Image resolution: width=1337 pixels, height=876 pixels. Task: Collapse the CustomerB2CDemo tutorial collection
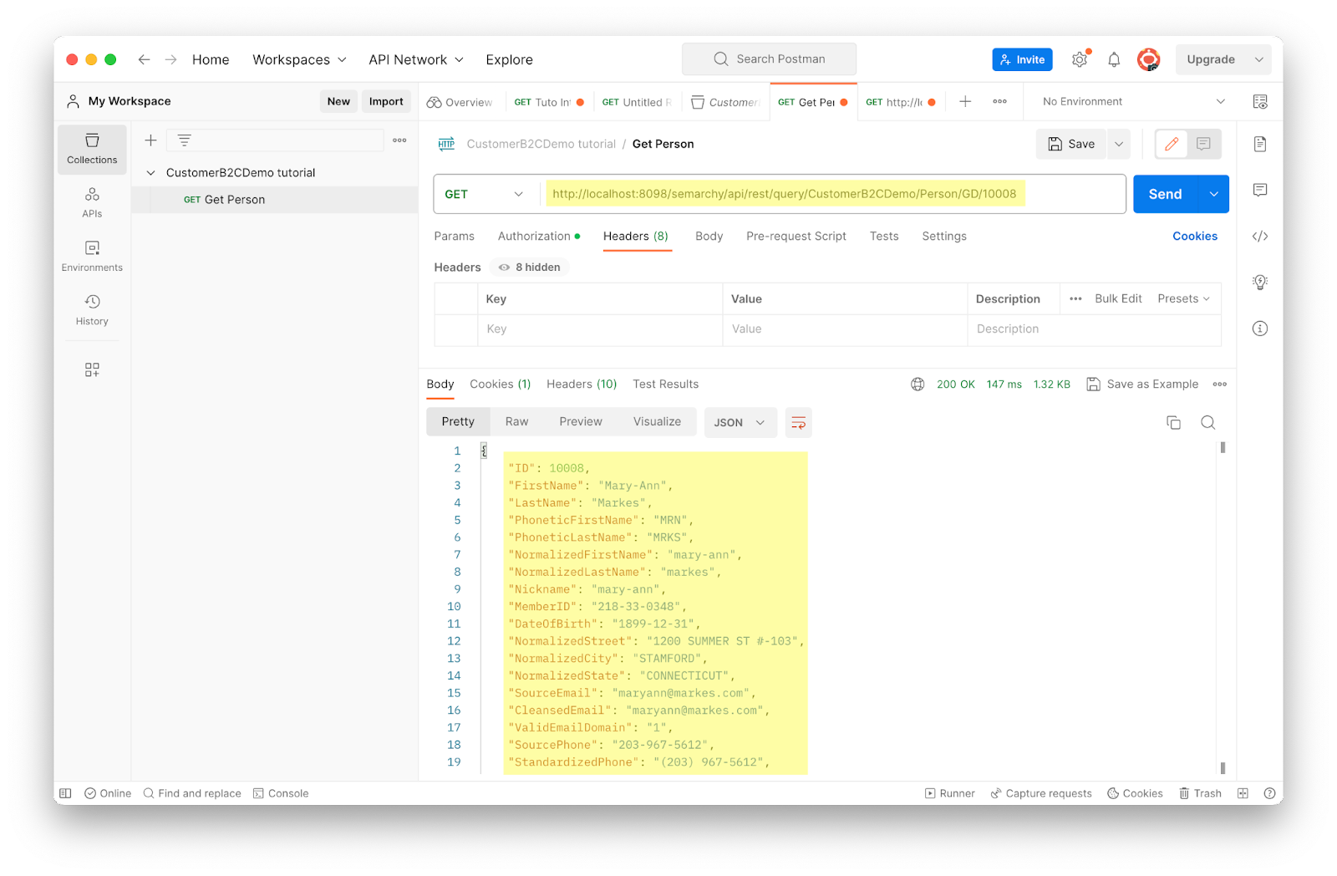pos(151,173)
